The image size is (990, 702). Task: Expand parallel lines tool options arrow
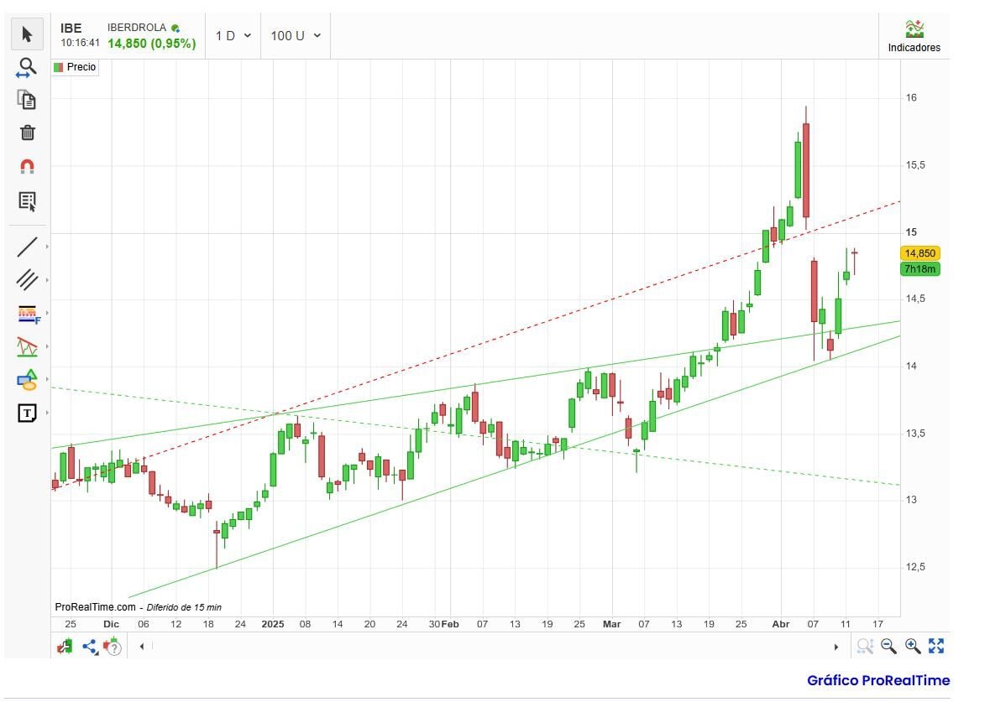47,280
